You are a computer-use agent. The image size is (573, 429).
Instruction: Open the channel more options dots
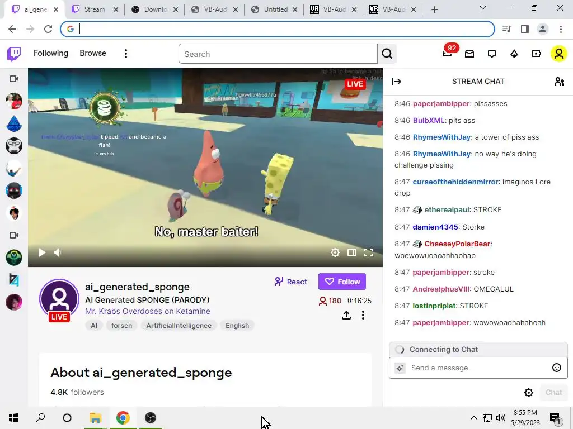click(363, 315)
